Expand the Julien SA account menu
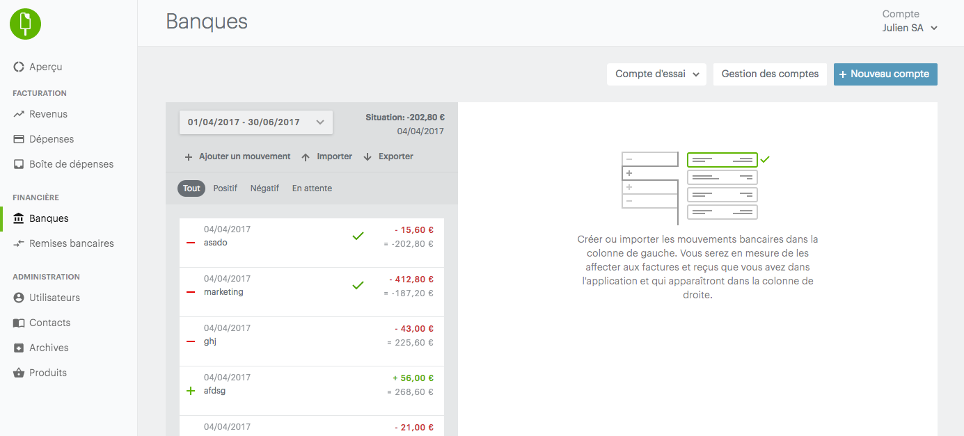The width and height of the screenshot is (964, 436). click(910, 28)
